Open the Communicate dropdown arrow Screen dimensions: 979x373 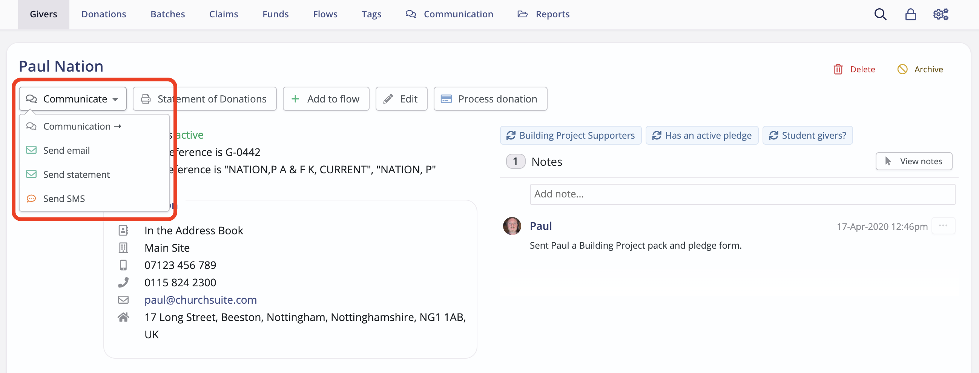point(115,99)
